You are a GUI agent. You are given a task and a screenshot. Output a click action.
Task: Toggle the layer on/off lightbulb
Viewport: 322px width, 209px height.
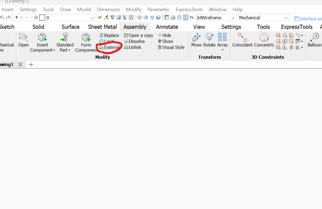point(17,18)
